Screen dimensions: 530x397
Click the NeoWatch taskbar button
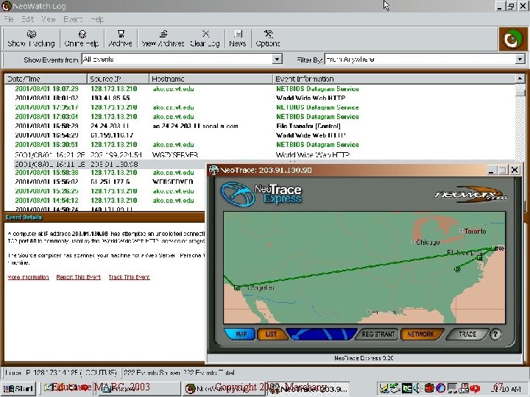(x=225, y=389)
